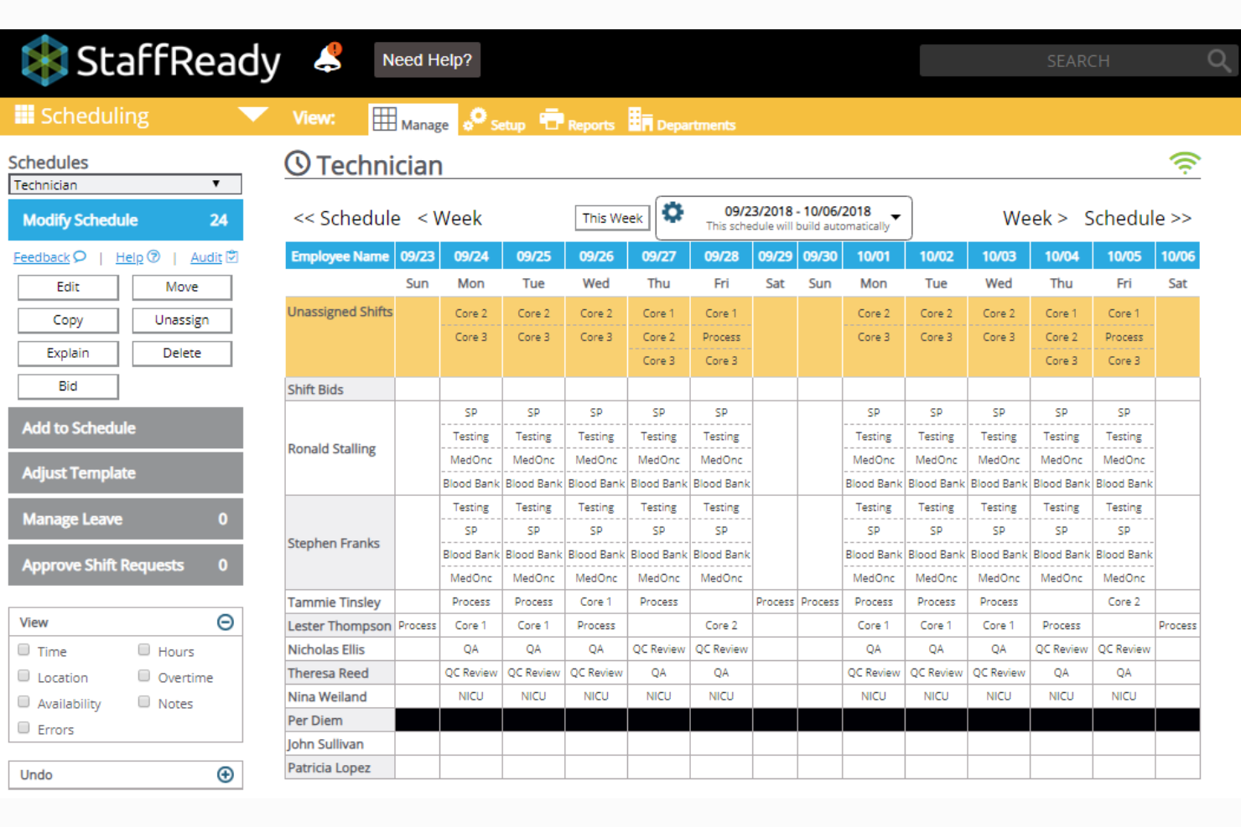Image resolution: width=1241 pixels, height=827 pixels.
Task: Click the StaffReady hexagon logo
Action: pos(44,60)
